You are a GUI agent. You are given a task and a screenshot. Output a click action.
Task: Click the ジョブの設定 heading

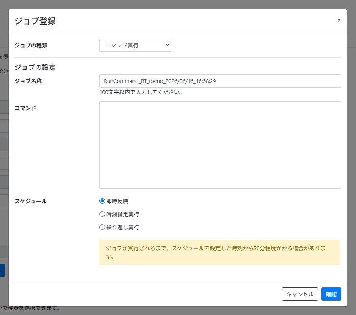tap(35, 67)
